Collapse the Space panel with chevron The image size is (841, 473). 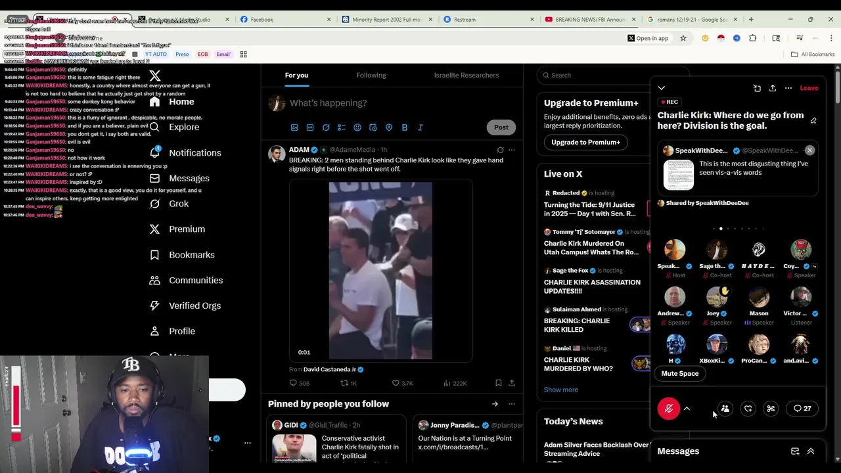[x=662, y=88]
